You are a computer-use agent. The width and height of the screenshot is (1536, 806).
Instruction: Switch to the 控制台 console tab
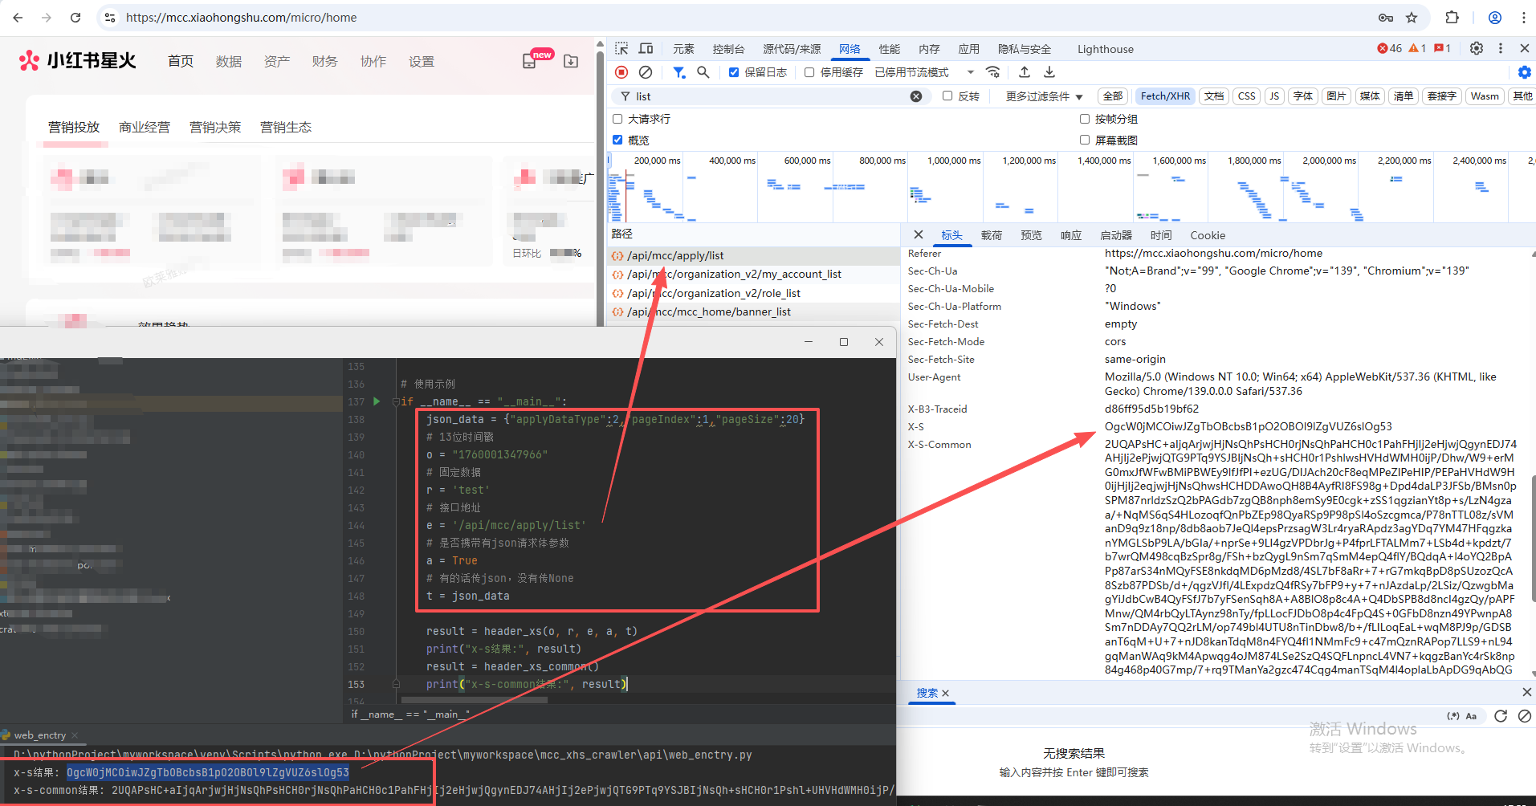(x=728, y=49)
